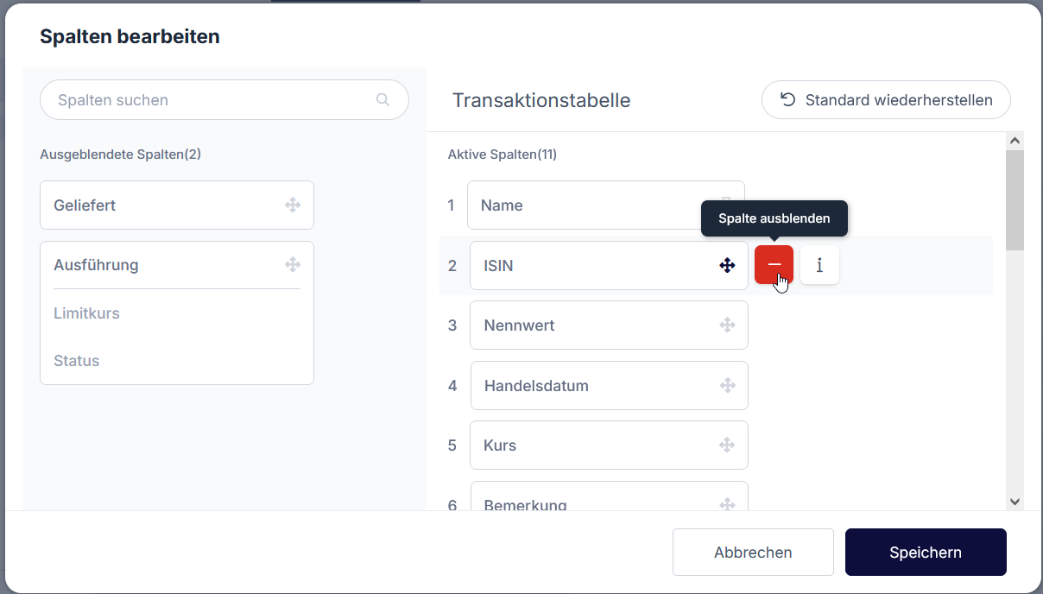This screenshot has height=594, width=1043.
Task: Focus the Spalten suchen search field
Action: pos(212,100)
